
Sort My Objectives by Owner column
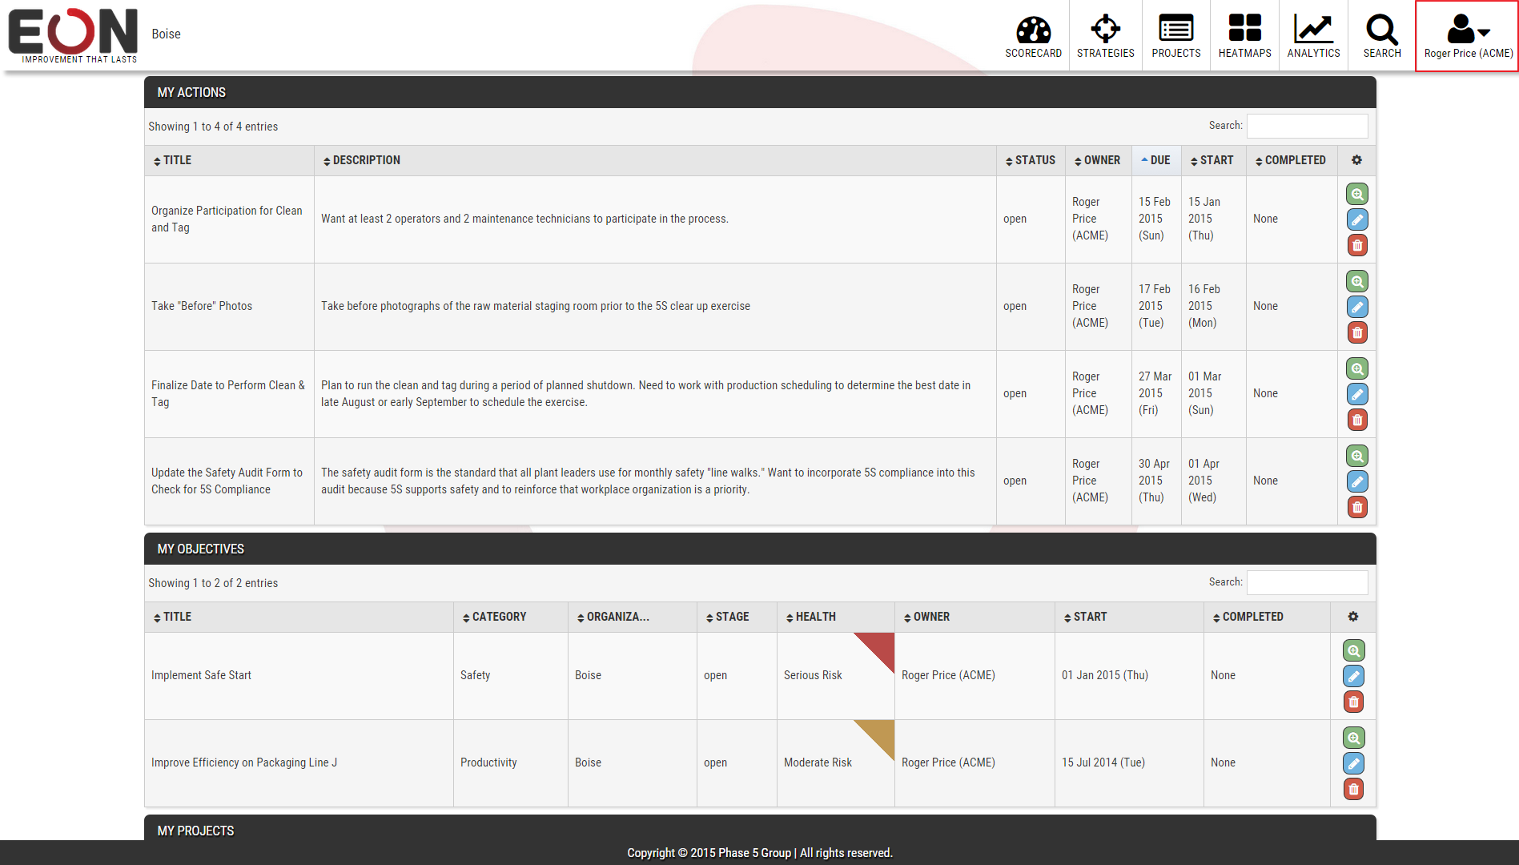974,617
